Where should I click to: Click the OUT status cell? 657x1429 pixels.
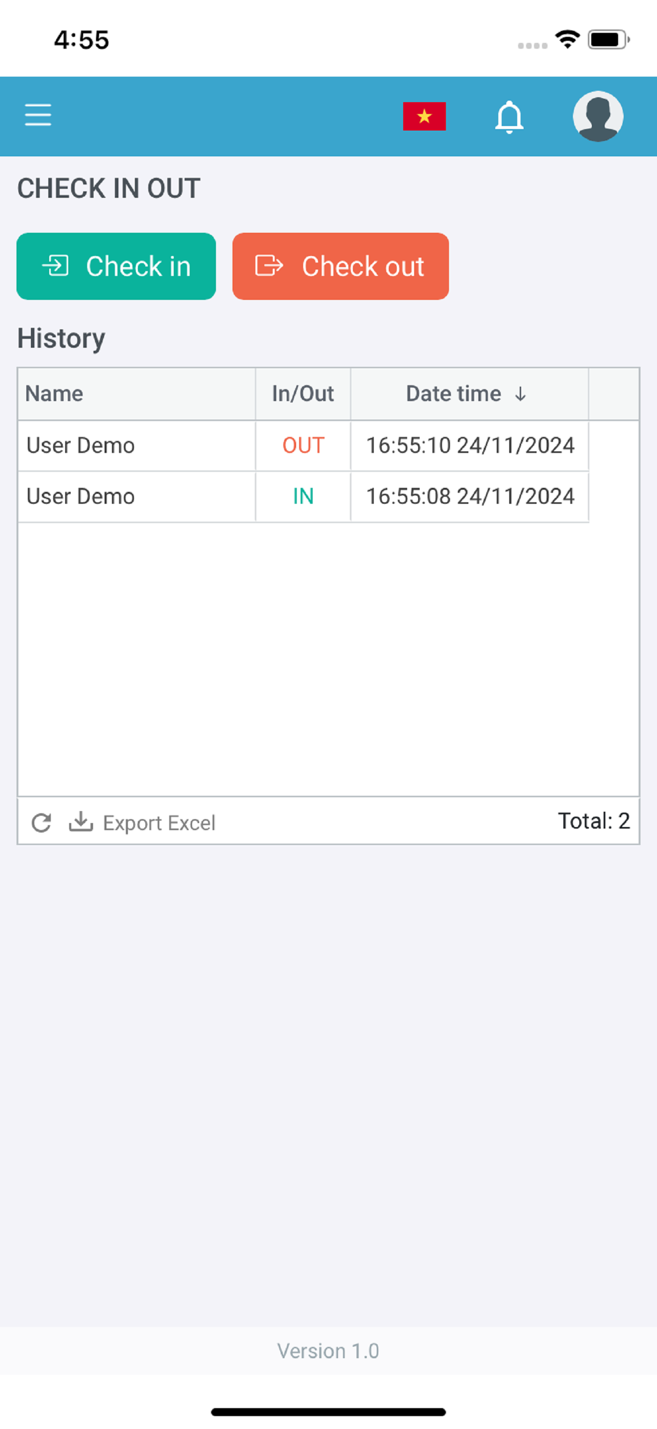pos(303,445)
